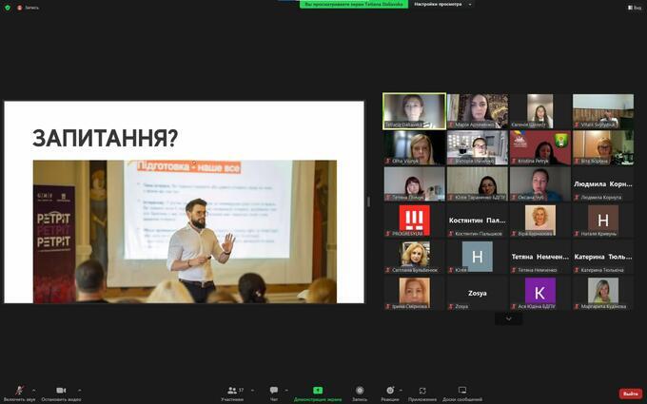
Task: Open the Участники participants panel
Action: point(232,392)
